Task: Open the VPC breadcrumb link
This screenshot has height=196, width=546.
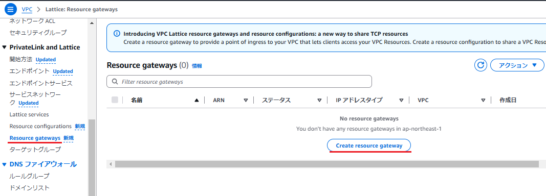Action: pyautogui.click(x=27, y=9)
